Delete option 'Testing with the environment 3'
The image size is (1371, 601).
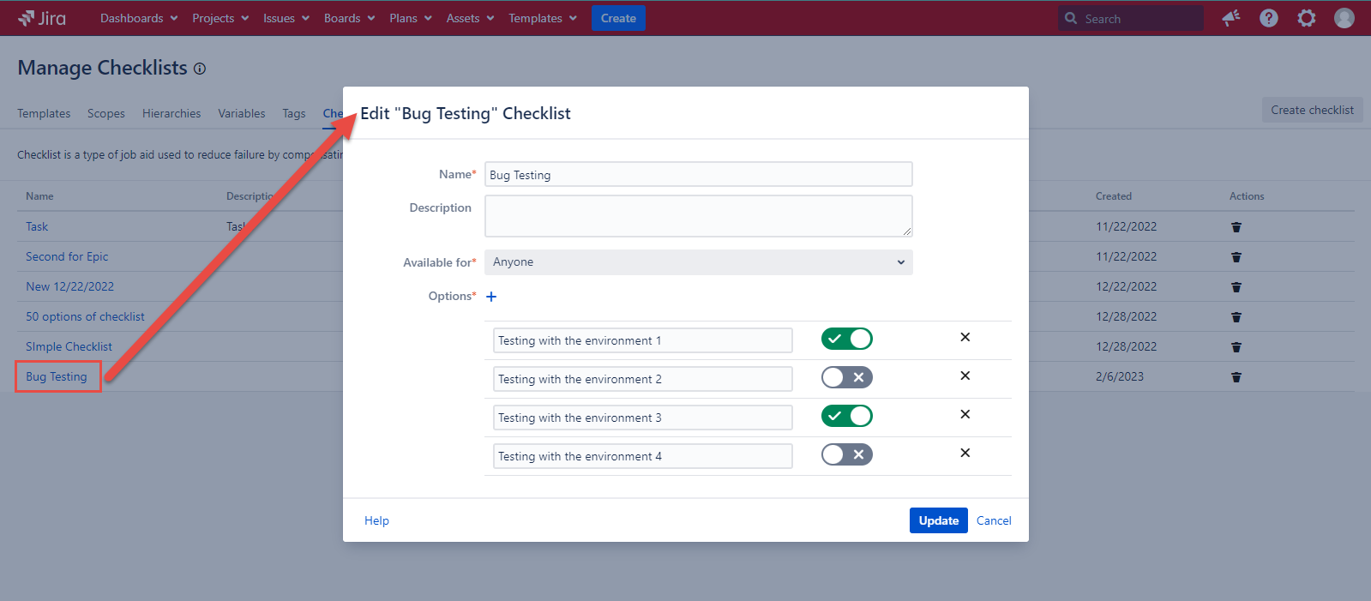965,414
